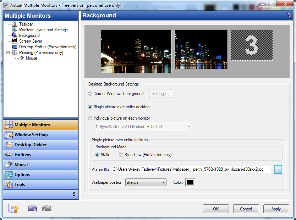Click the Undo arrow icon
The height and width of the screenshot is (220, 296).
click(32, 209)
